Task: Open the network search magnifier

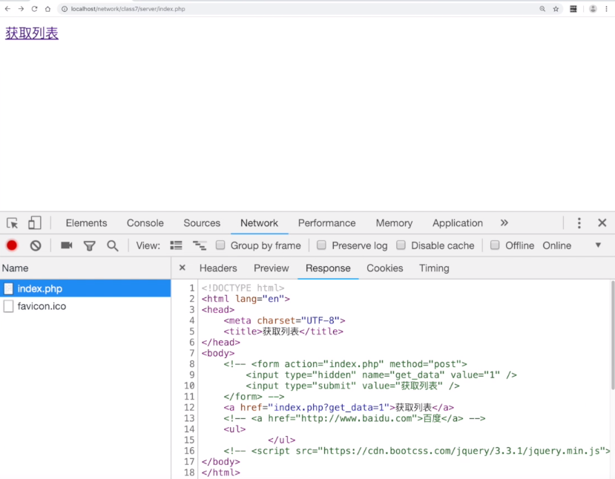Action: (113, 245)
